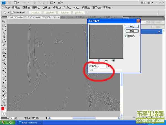Click 确定 button in High Pass dialog
This screenshot has height=125, width=166.
pyautogui.click(x=132, y=26)
